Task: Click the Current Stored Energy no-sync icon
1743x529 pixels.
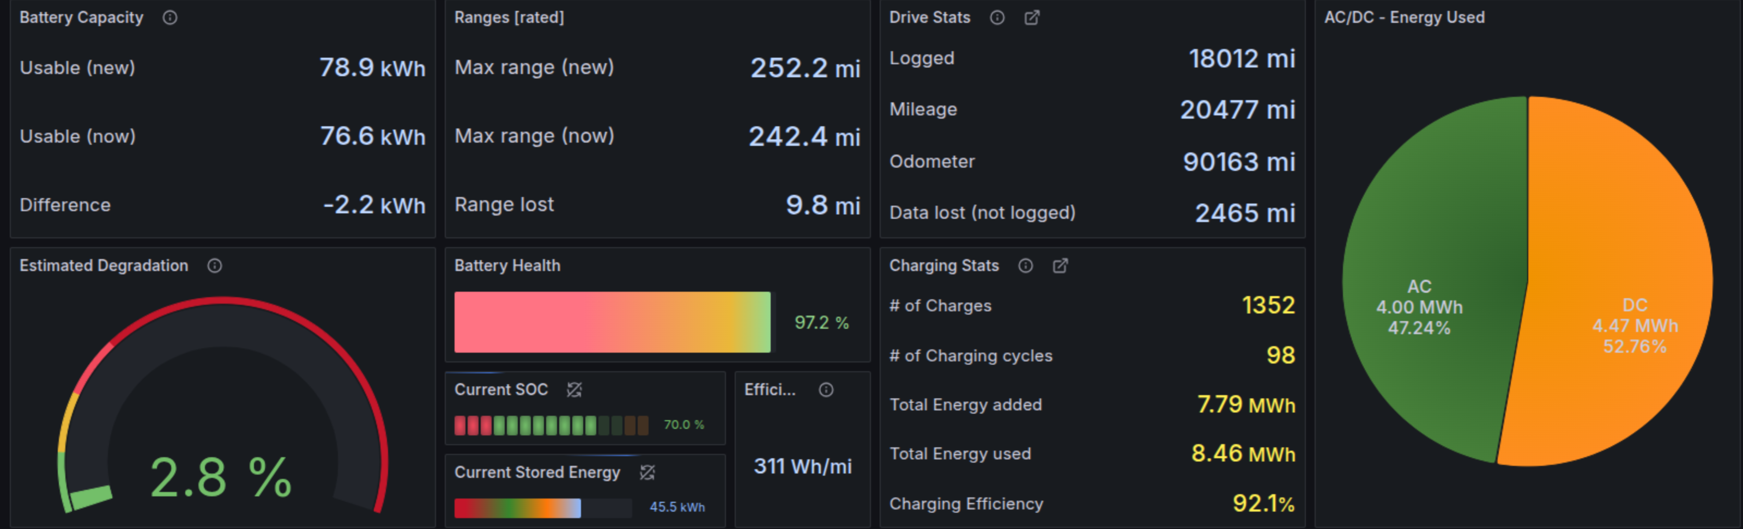Action: point(647,472)
